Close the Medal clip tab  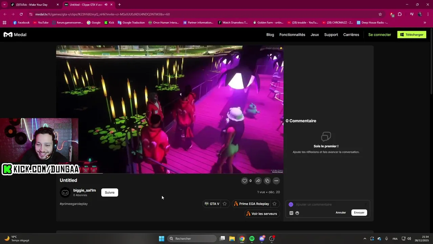(111, 4)
